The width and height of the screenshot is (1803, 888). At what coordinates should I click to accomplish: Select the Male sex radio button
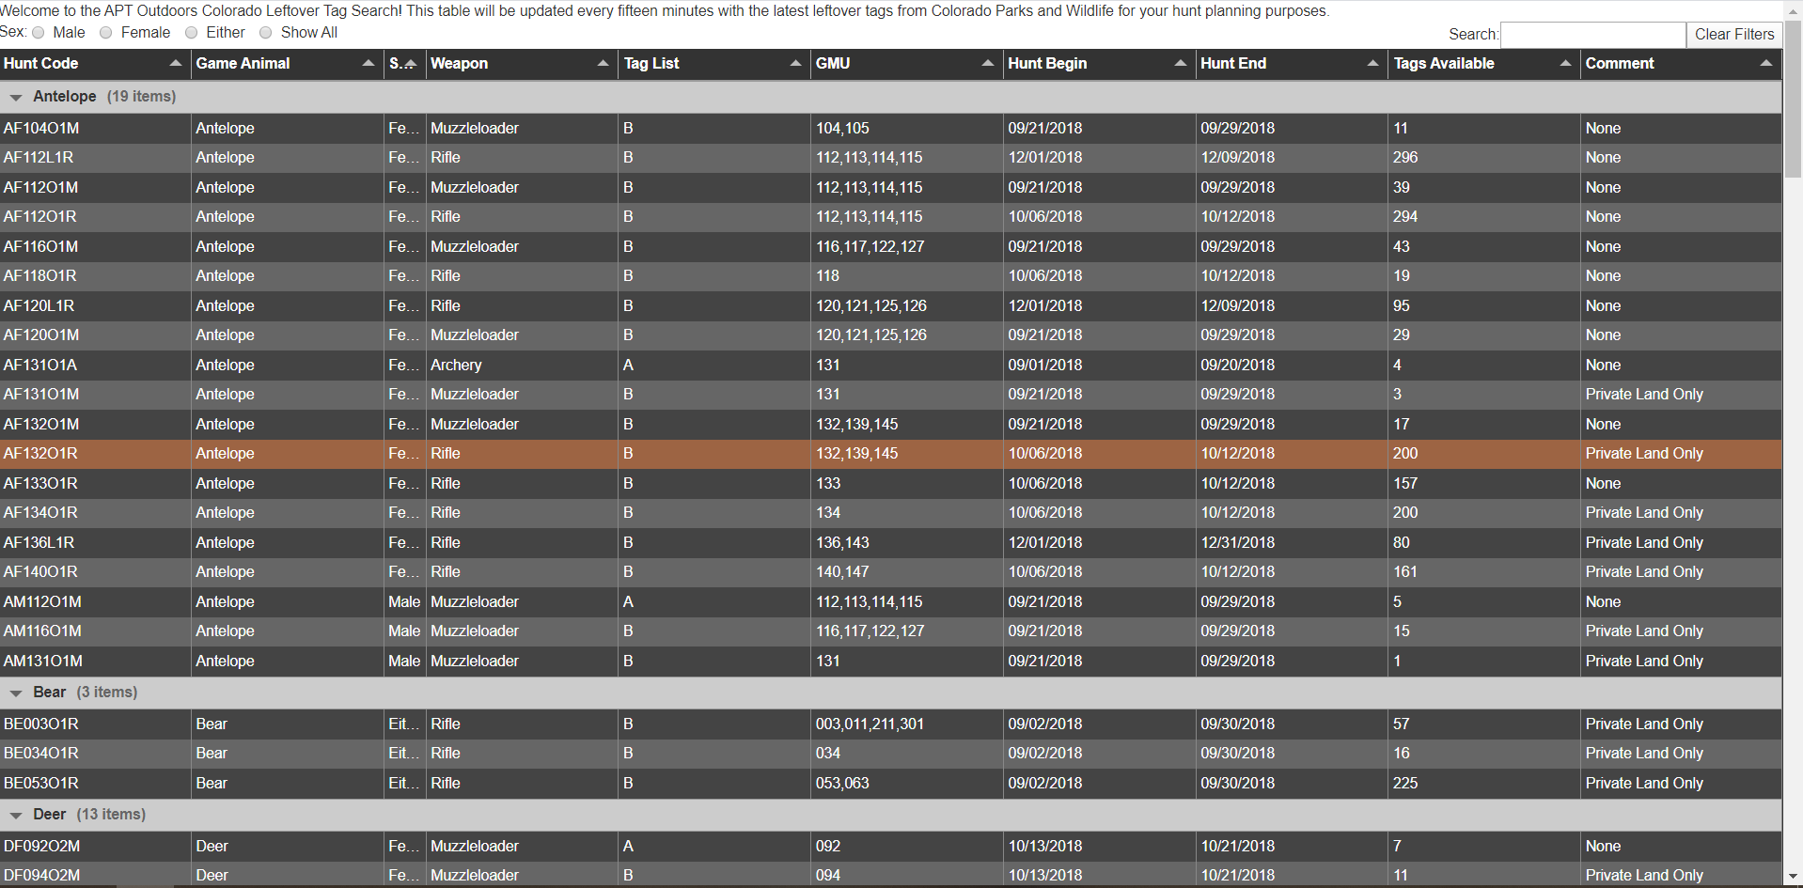[39, 33]
